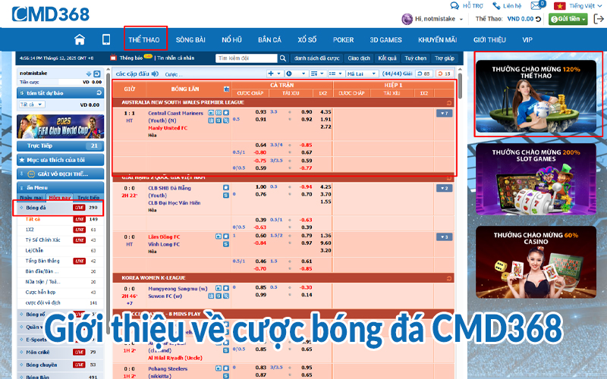The height and width of the screenshot is (379, 607).
Task: Refresh tóm tắt dự báo summary
Action: [x=99, y=92]
